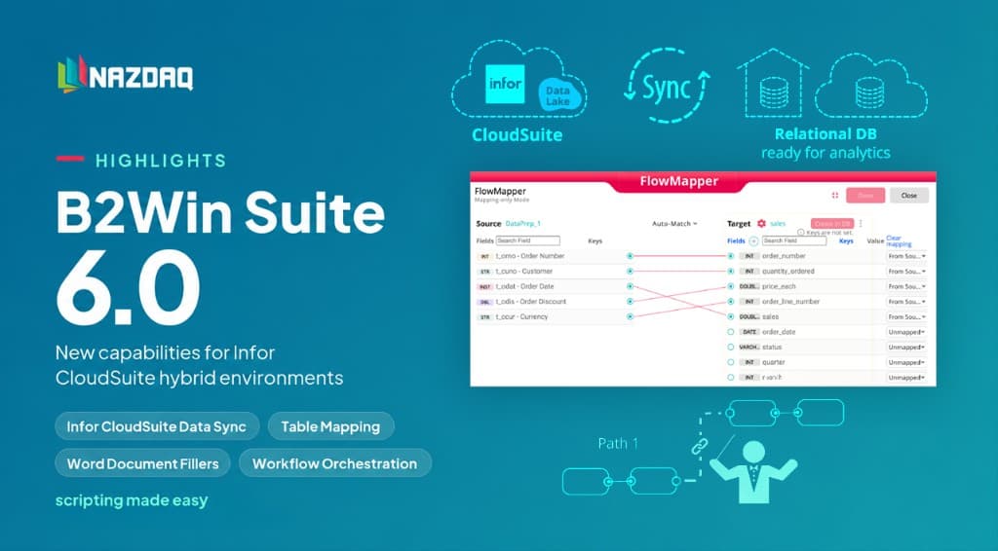Click the VARCH type badge of status
Screen dimensions: 998x551
coord(749,347)
